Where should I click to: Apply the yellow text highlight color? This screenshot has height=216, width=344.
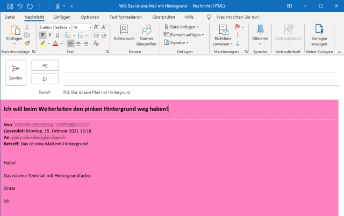41,43
